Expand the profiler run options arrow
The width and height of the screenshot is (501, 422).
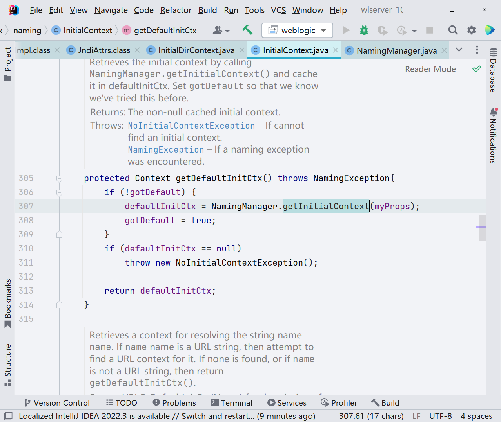414,31
